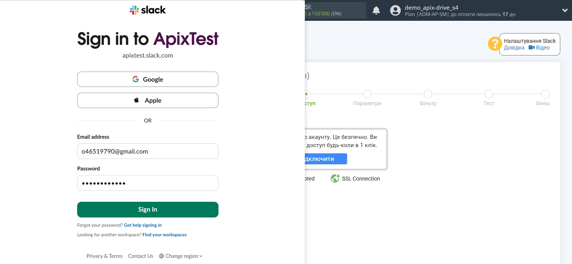Click the yellow question mark help icon

coord(495,44)
